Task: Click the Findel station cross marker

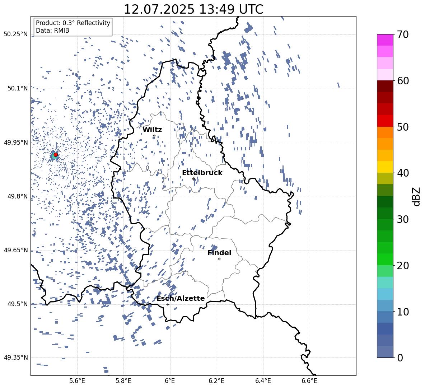Action: (219, 259)
